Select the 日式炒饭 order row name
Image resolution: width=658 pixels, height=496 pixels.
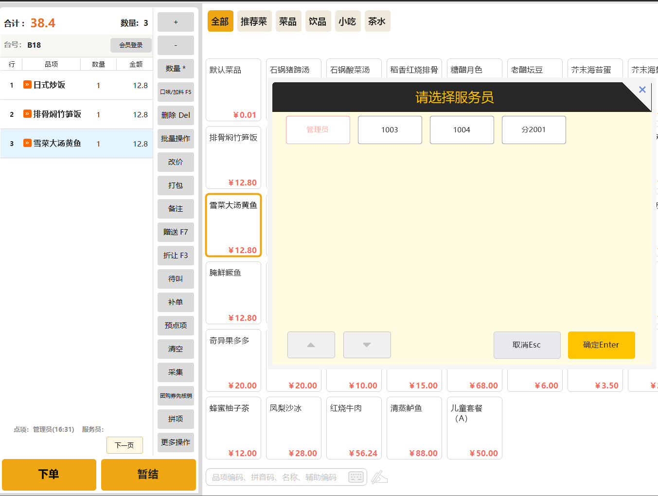click(x=49, y=85)
